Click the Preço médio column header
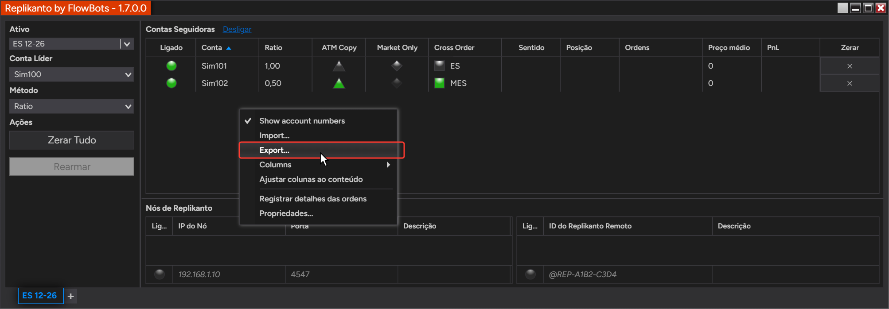889x309 pixels. (x=732, y=47)
